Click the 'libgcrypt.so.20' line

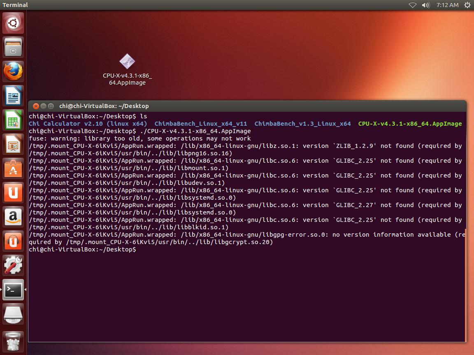151,242
